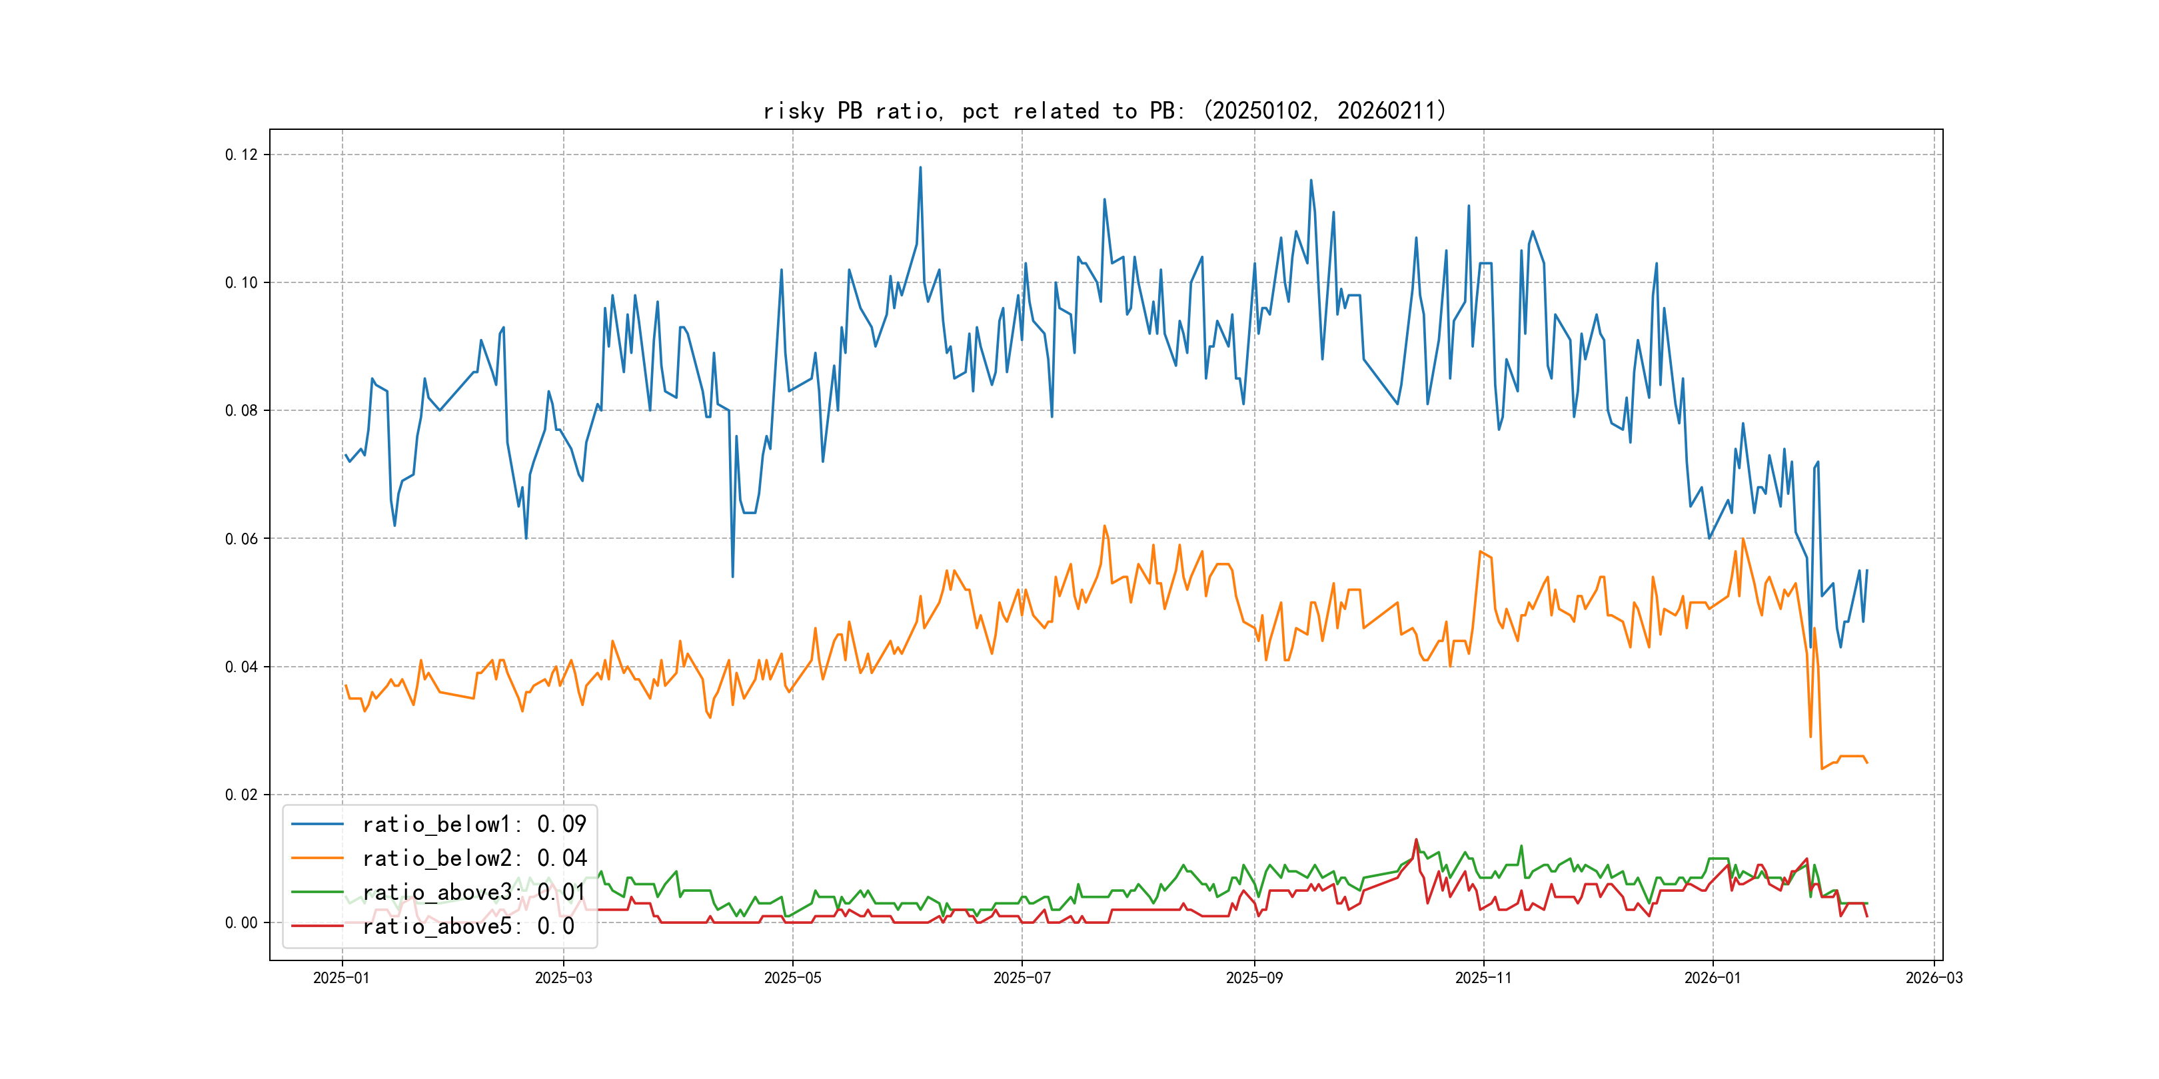Click the green ratio_above3 legend line sample
The height and width of the screenshot is (1079, 2159).
coord(317,893)
